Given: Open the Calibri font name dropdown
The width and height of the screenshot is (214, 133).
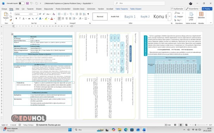Looking at the screenshot, I should 29,14.
